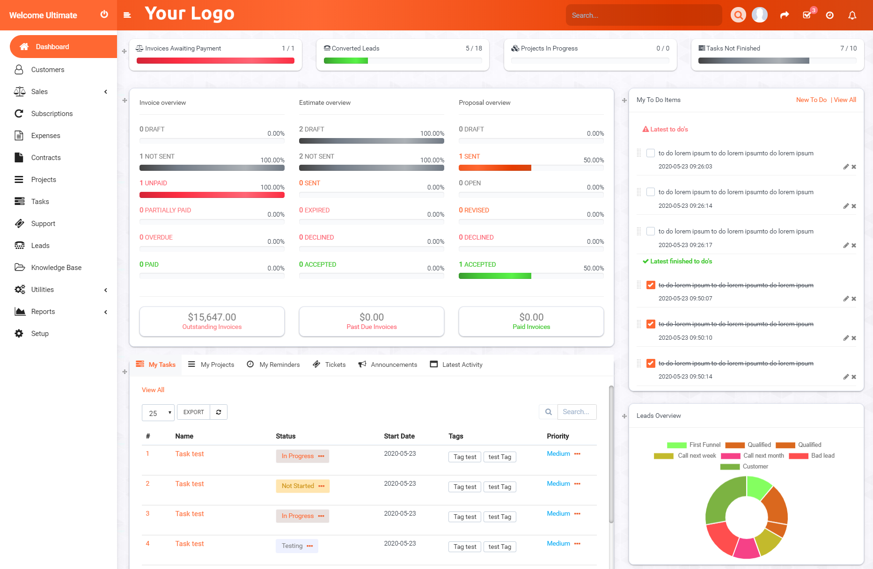873x569 pixels.
Task: Open the 25 entries per page dropdown
Action: [158, 413]
